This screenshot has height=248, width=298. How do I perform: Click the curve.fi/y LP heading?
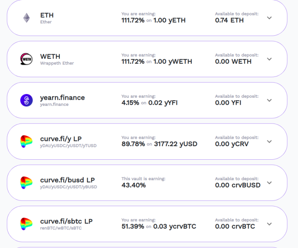(61, 139)
